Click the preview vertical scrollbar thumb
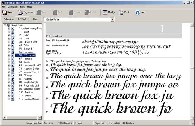This screenshot has width=195, height=126. click(192, 68)
